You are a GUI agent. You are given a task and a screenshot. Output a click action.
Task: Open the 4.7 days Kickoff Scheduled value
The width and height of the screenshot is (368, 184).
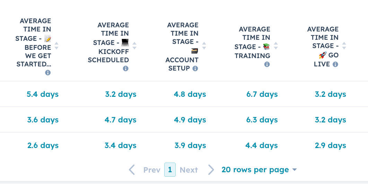coord(120,120)
